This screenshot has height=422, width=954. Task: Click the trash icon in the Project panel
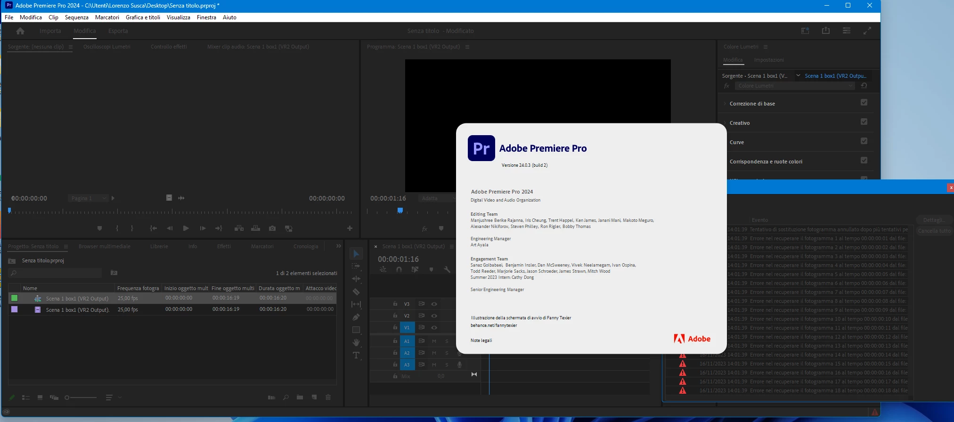point(328,398)
